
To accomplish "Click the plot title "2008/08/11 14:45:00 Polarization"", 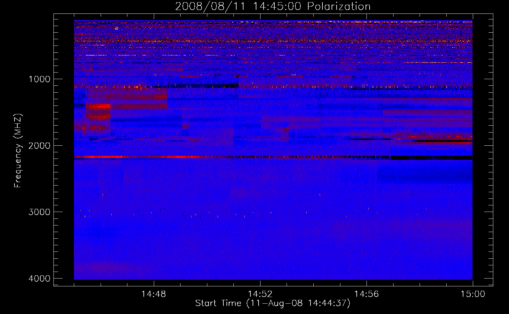I will (273, 6).
